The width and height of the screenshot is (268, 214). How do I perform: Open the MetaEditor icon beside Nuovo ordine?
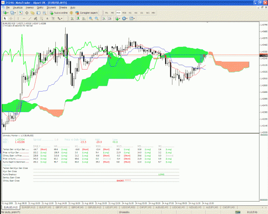pos(72,13)
